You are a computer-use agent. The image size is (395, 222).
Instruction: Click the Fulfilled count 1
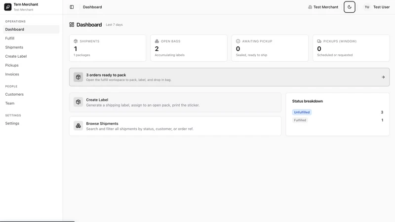coord(382,120)
